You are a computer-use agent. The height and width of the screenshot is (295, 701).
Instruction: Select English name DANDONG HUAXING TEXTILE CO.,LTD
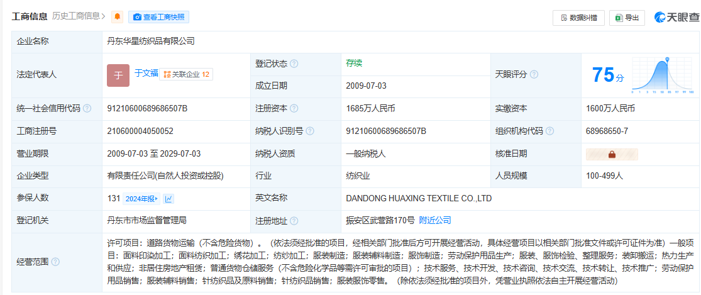[419, 199]
